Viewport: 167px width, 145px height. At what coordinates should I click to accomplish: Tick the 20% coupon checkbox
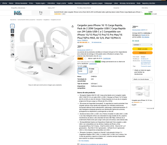(x=85, y=58)
